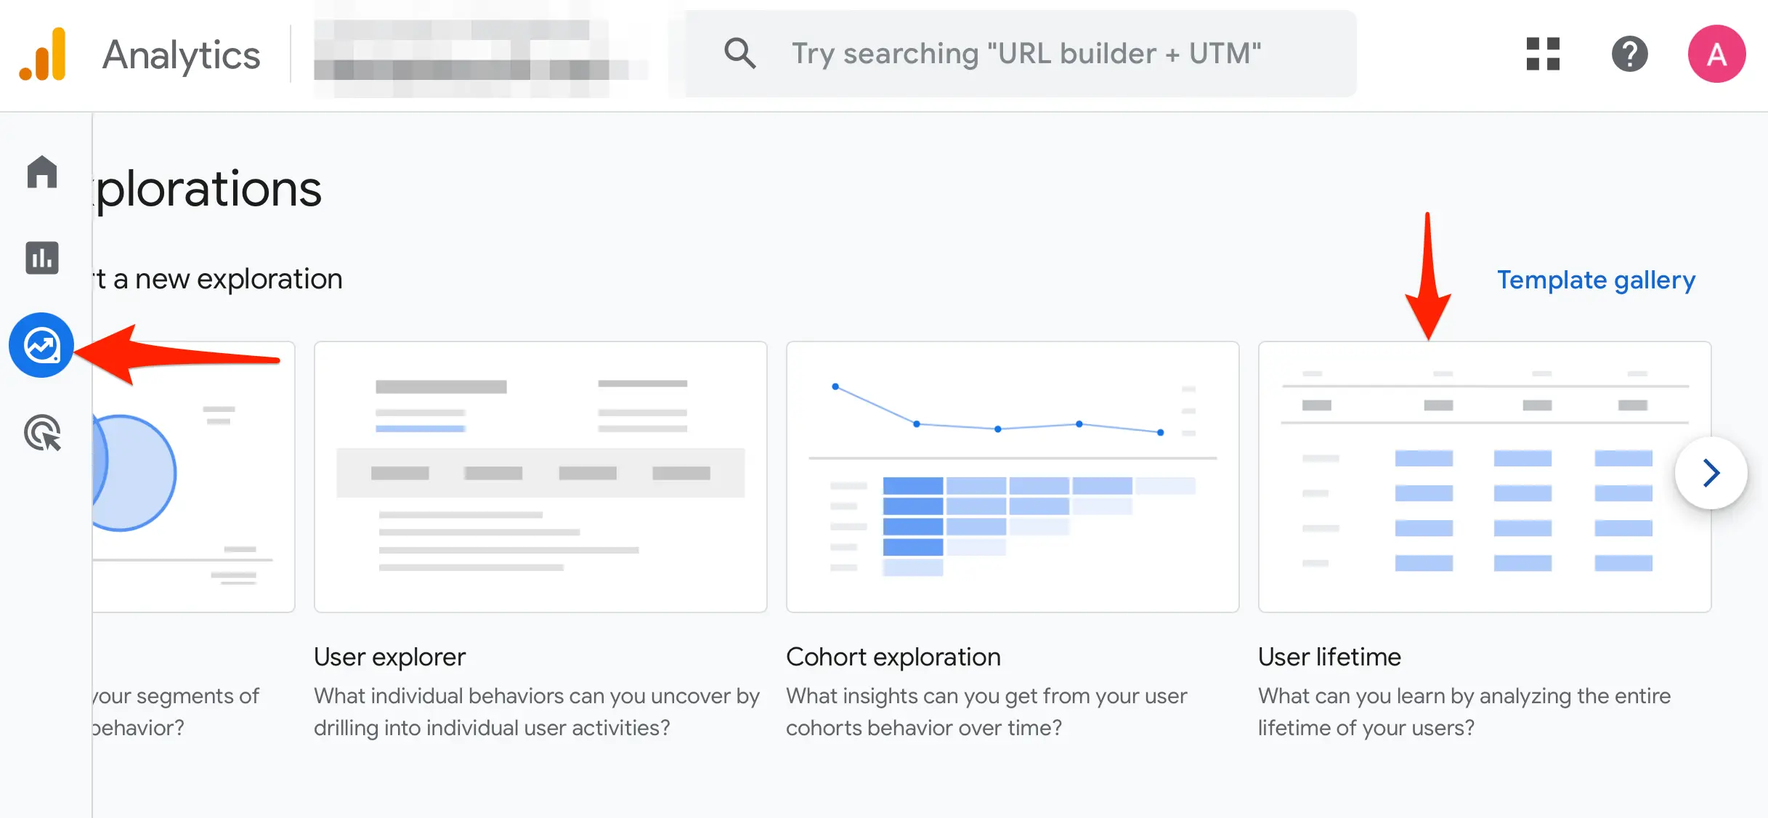The width and height of the screenshot is (1768, 818).
Task: Open the Template gallery link
Action: [x=1596, y=280]
